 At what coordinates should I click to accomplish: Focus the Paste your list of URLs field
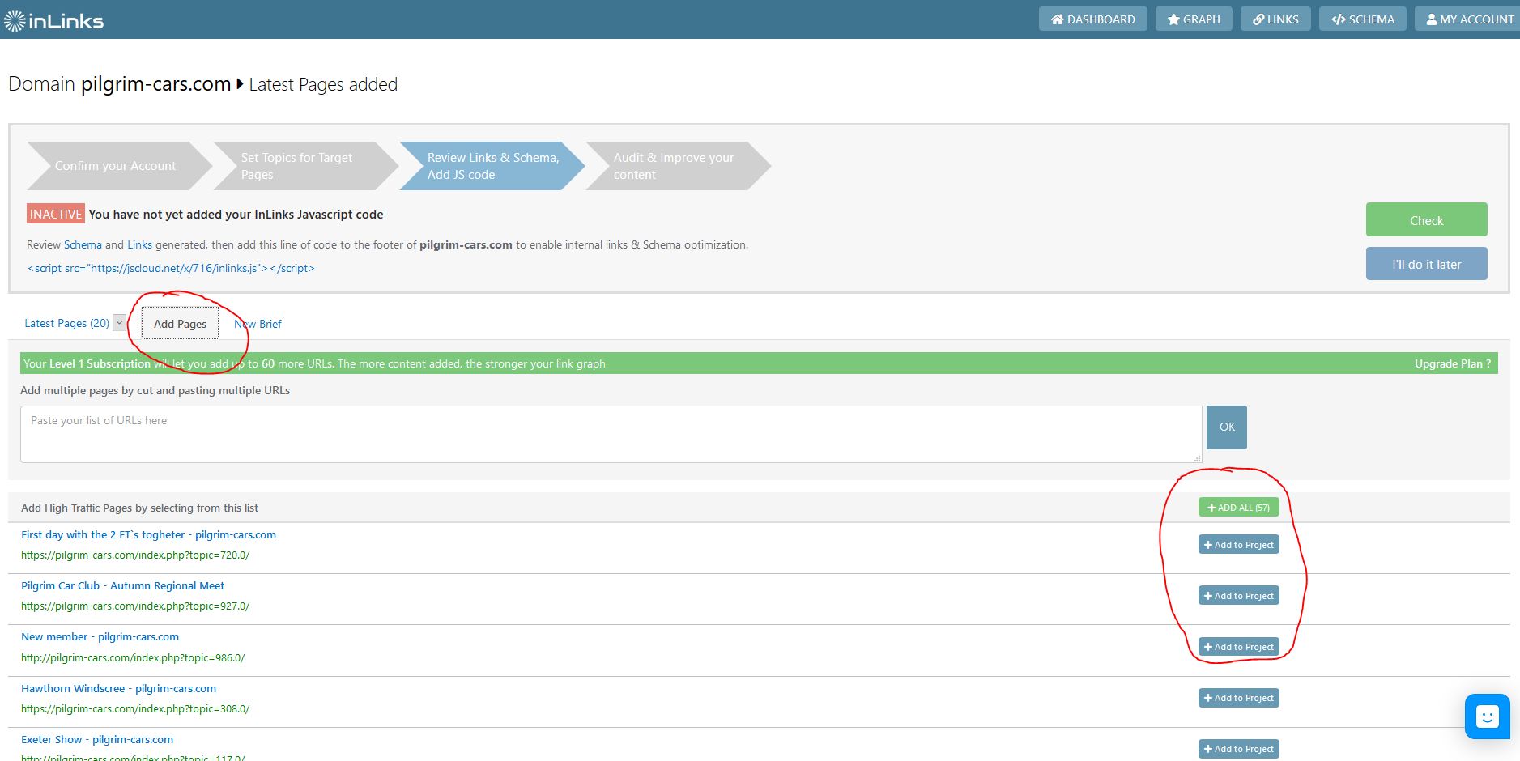click(611, 434)
